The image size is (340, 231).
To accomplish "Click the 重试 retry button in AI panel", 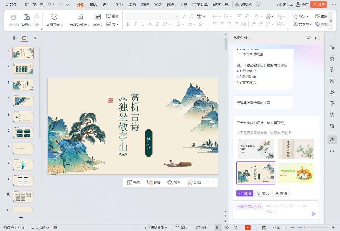I will 263,193.
